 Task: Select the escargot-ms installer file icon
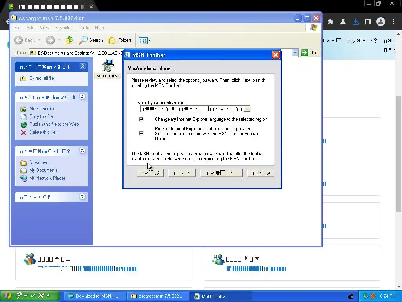108,66
